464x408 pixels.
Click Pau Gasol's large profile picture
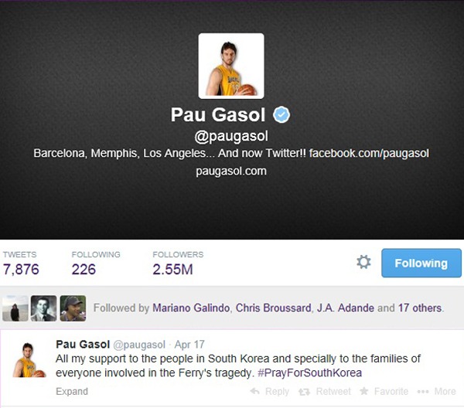pyautogui.click(x=231, y=66)
